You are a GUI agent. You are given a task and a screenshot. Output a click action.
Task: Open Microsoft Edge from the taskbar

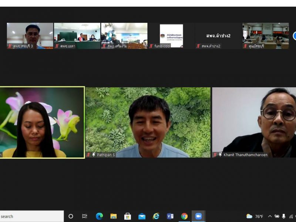tap(99, 216)
